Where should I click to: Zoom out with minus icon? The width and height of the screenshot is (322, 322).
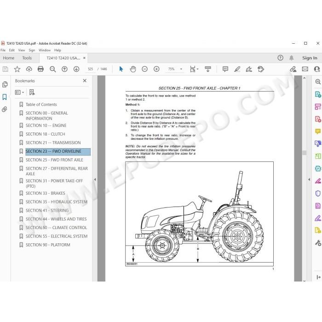coord(144,69)
